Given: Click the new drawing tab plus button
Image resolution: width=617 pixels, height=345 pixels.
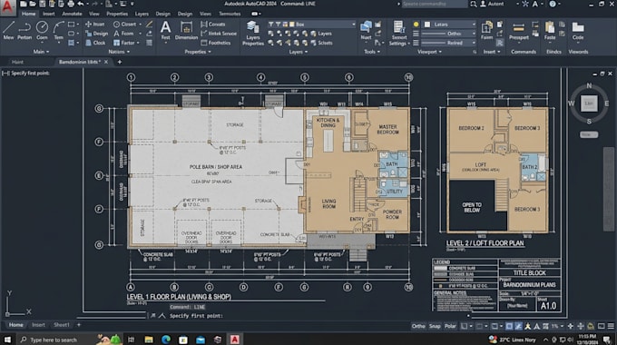Looking at the screenshot, I should pyautogui.click(x=119, y=62).
